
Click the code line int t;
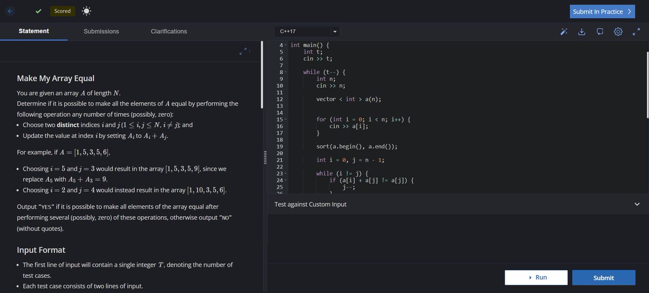tap(313, 52)
